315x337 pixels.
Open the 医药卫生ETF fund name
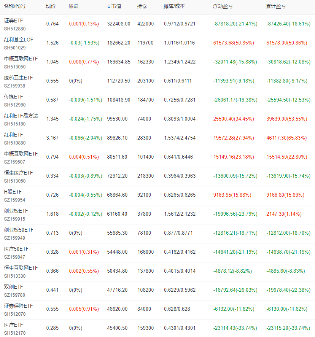(18, 78)
